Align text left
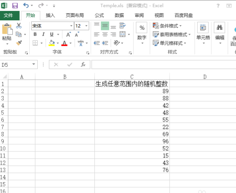Image resolution: width=236 pixels, height=193 pixels. click(97, 34)
